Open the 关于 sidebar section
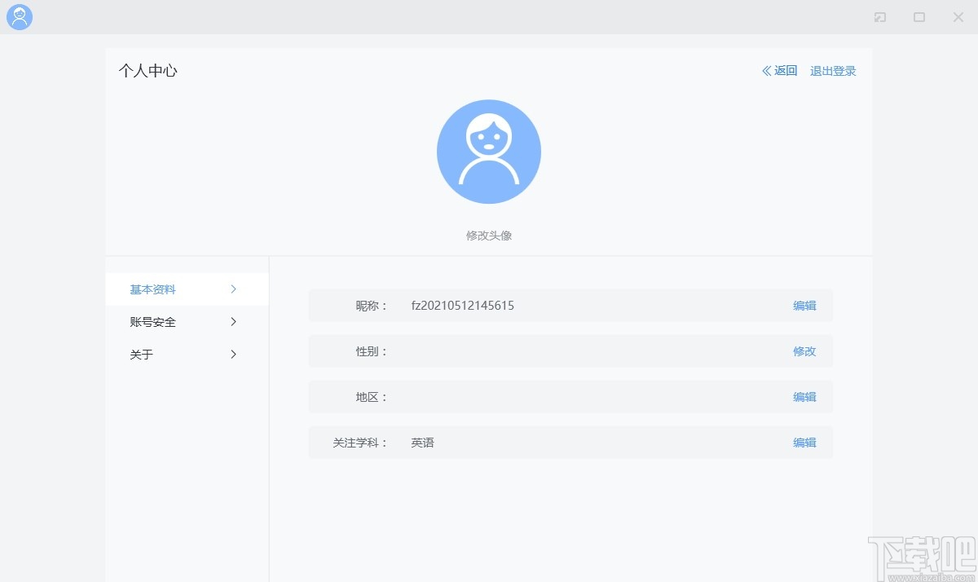 click(x=141, y=354)
